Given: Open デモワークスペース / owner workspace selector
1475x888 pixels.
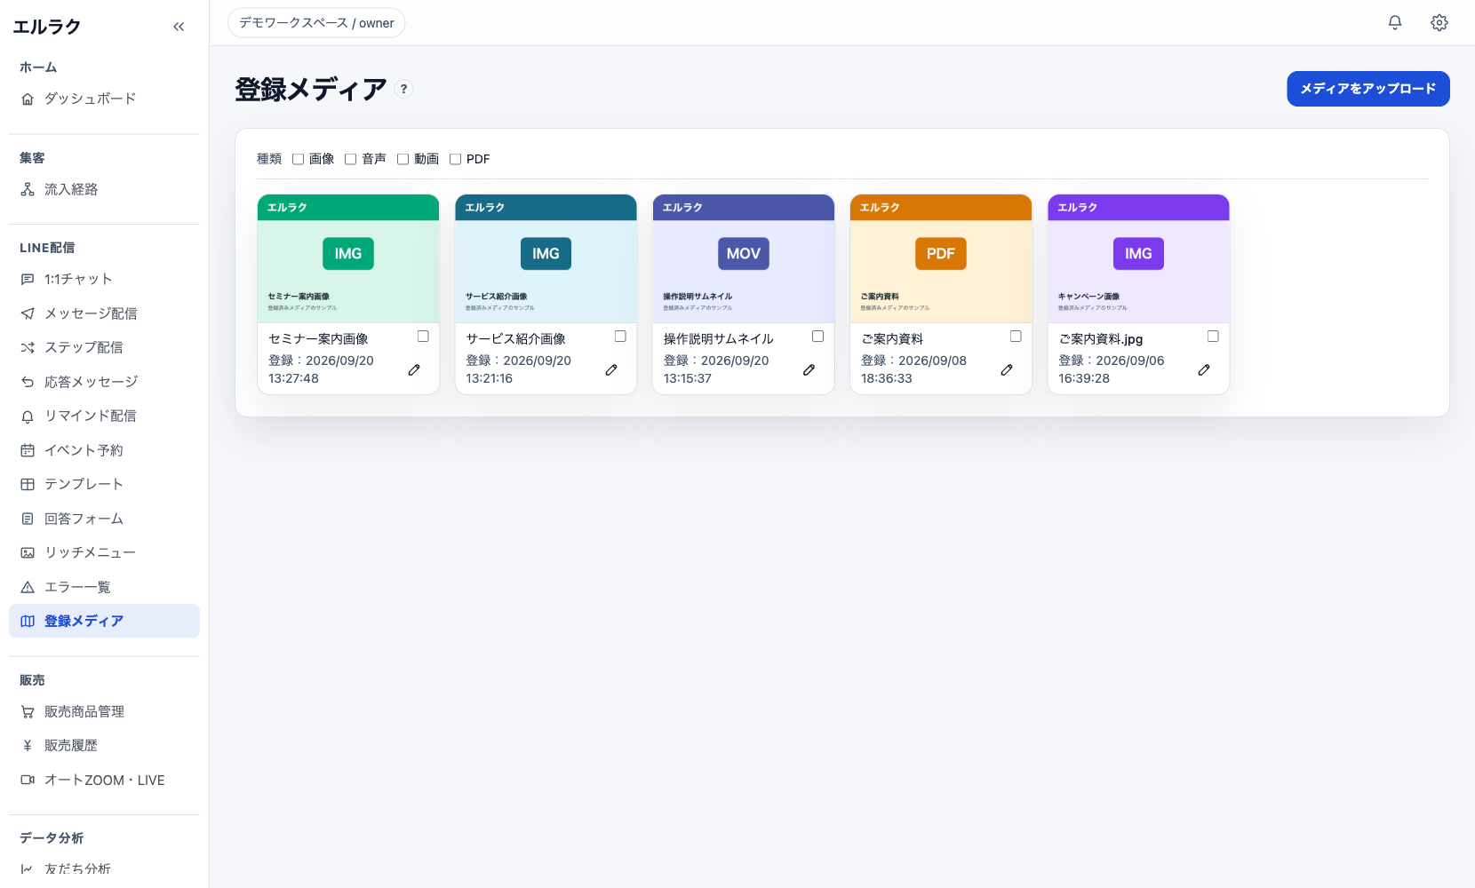Looking at the screenshot, I should pos(316,23).
